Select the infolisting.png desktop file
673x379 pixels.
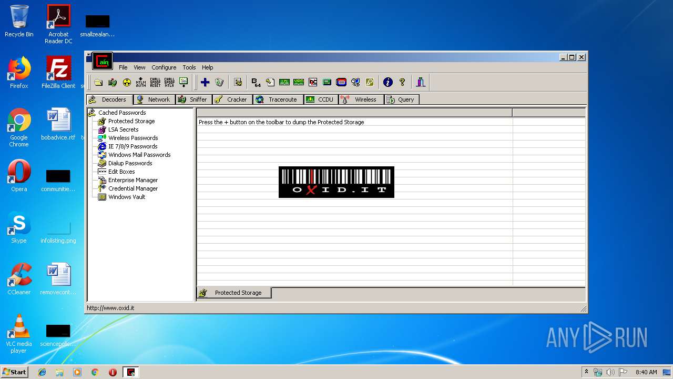coord(58,232)
